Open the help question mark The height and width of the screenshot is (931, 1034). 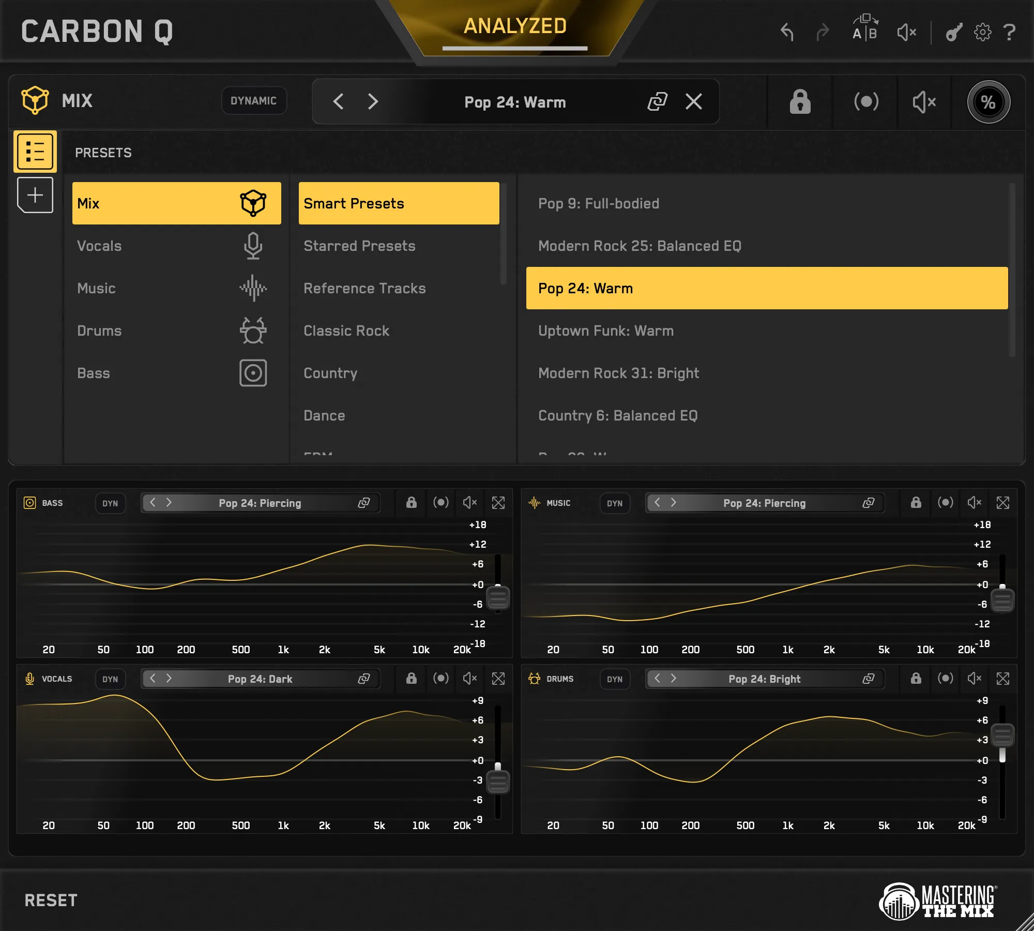tap(1009, 33)
